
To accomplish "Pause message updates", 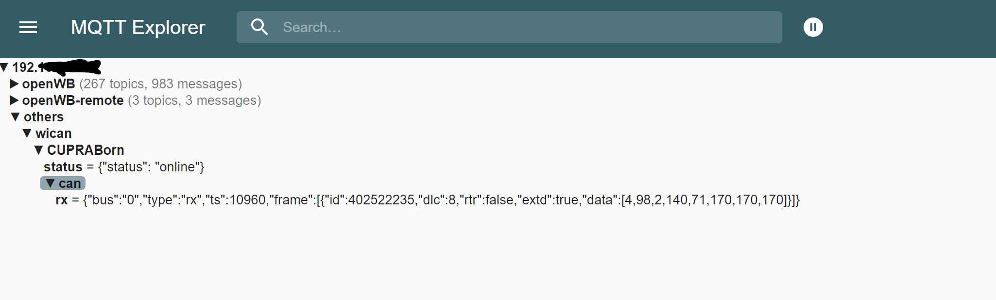I will tap(813, 27).
